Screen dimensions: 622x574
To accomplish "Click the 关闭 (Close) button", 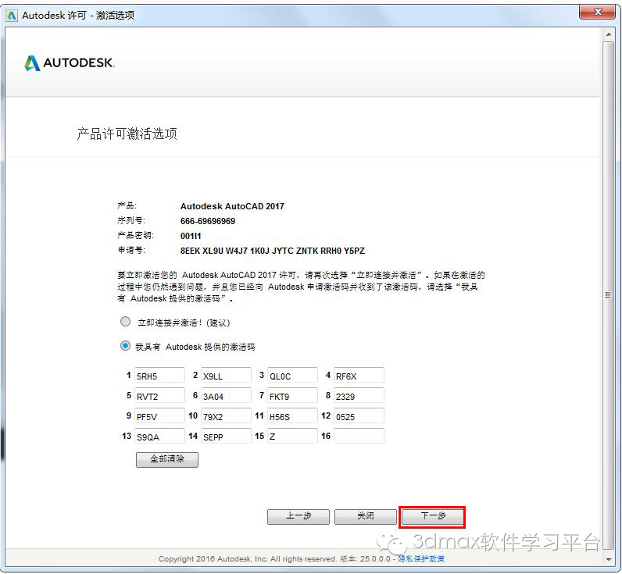I will click(x=366, y=516).
